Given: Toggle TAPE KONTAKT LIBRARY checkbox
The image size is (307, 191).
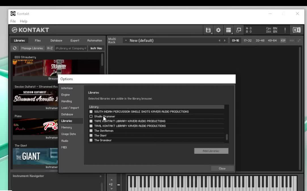Looking at the screenshot, I should click(x=91, y=121).
